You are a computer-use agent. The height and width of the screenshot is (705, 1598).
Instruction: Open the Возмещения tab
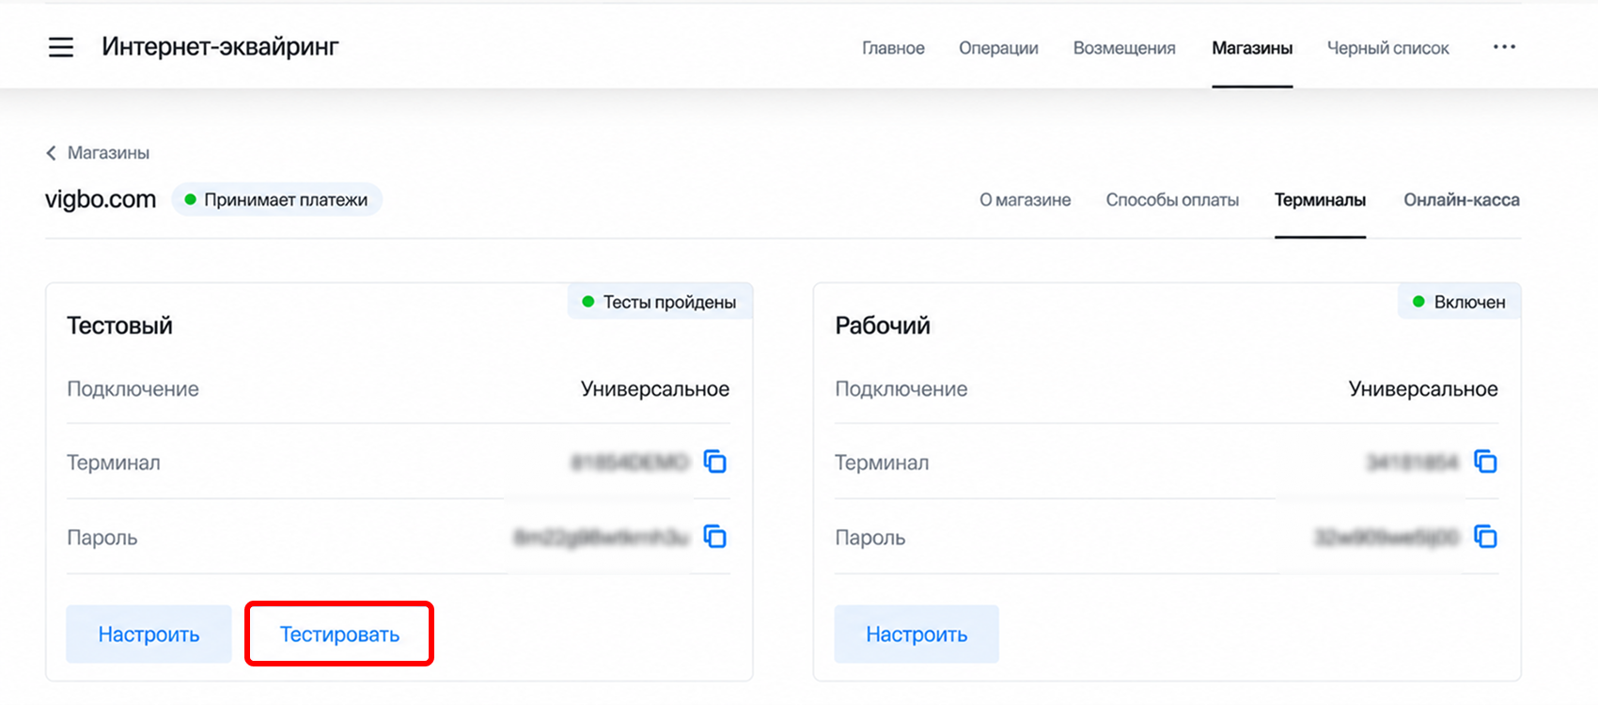pos(1124,48)
